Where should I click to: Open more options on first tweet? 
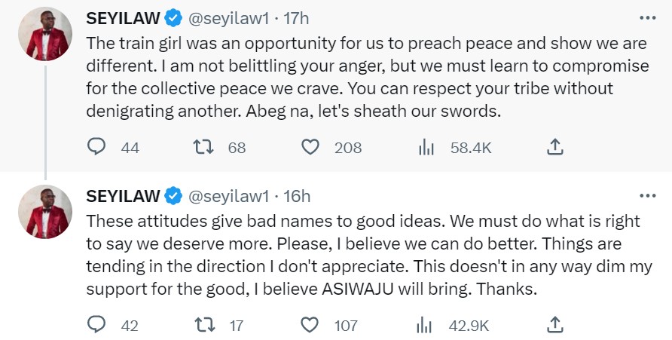pyautogui.click(x=646, y=17)
